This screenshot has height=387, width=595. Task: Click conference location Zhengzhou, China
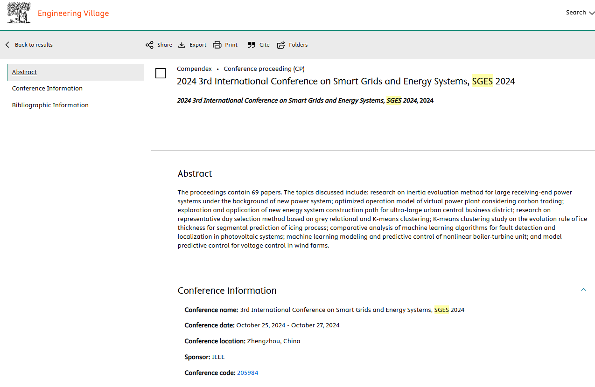click(x=274, y=341)
